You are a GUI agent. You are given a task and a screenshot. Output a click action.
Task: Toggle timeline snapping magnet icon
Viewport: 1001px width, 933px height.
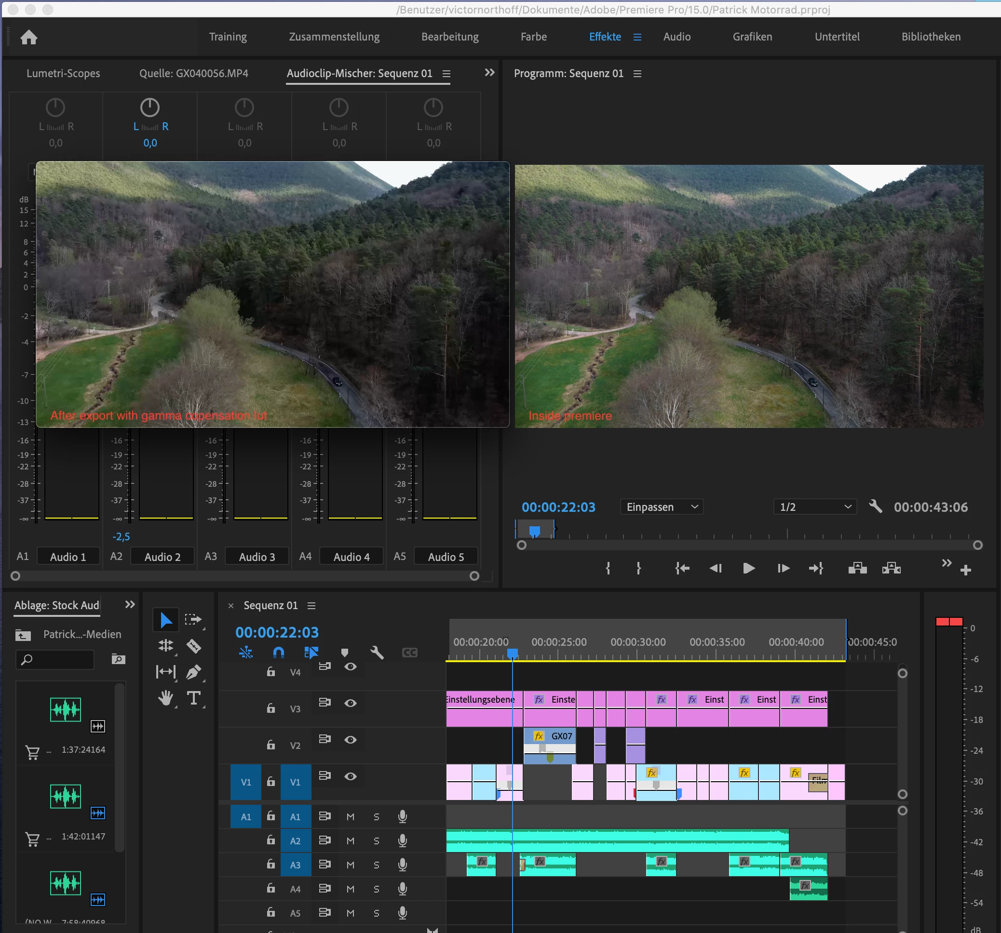[278, 653]
